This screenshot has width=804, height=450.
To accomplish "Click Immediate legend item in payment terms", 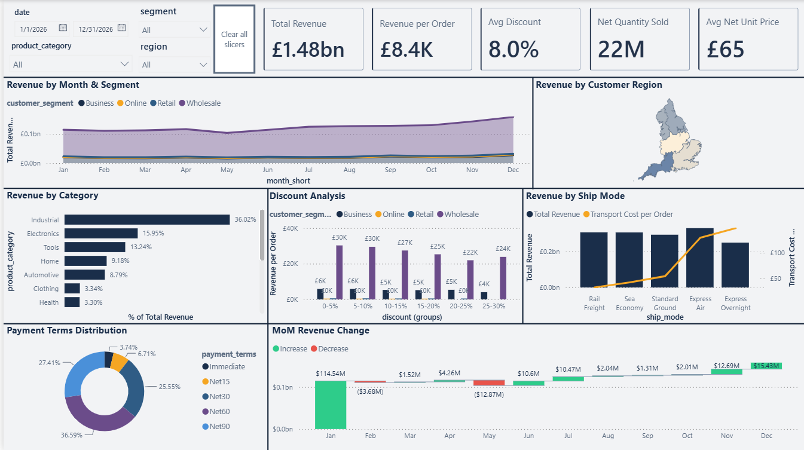I will pos(224,367).
